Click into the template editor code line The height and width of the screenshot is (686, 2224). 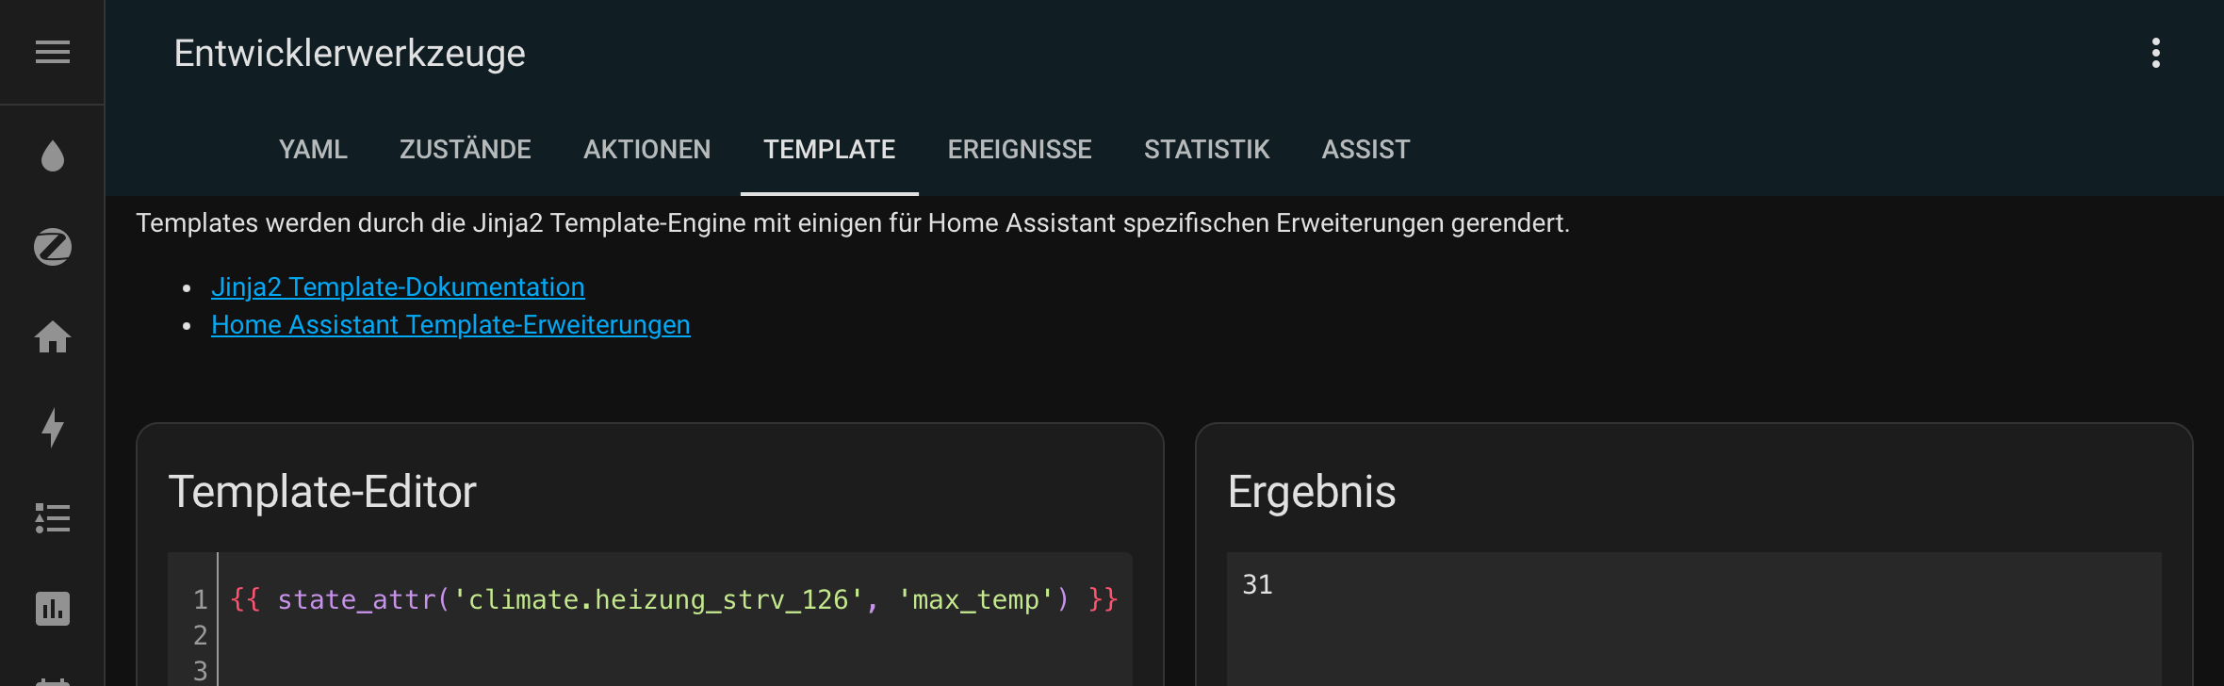(x=674, y=599)
